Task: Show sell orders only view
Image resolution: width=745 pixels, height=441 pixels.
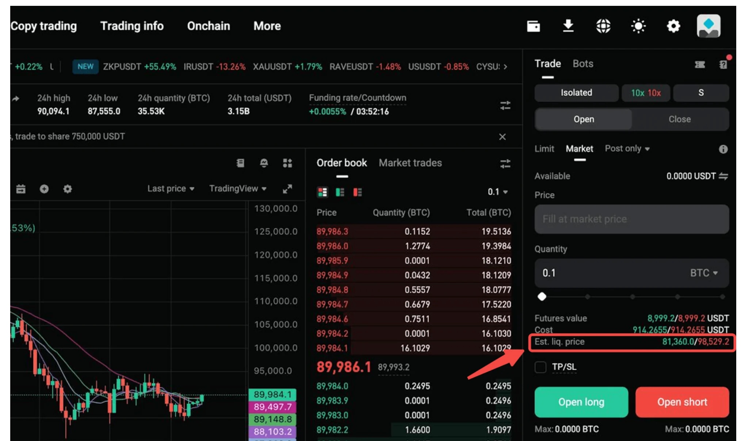Action: 358,192
